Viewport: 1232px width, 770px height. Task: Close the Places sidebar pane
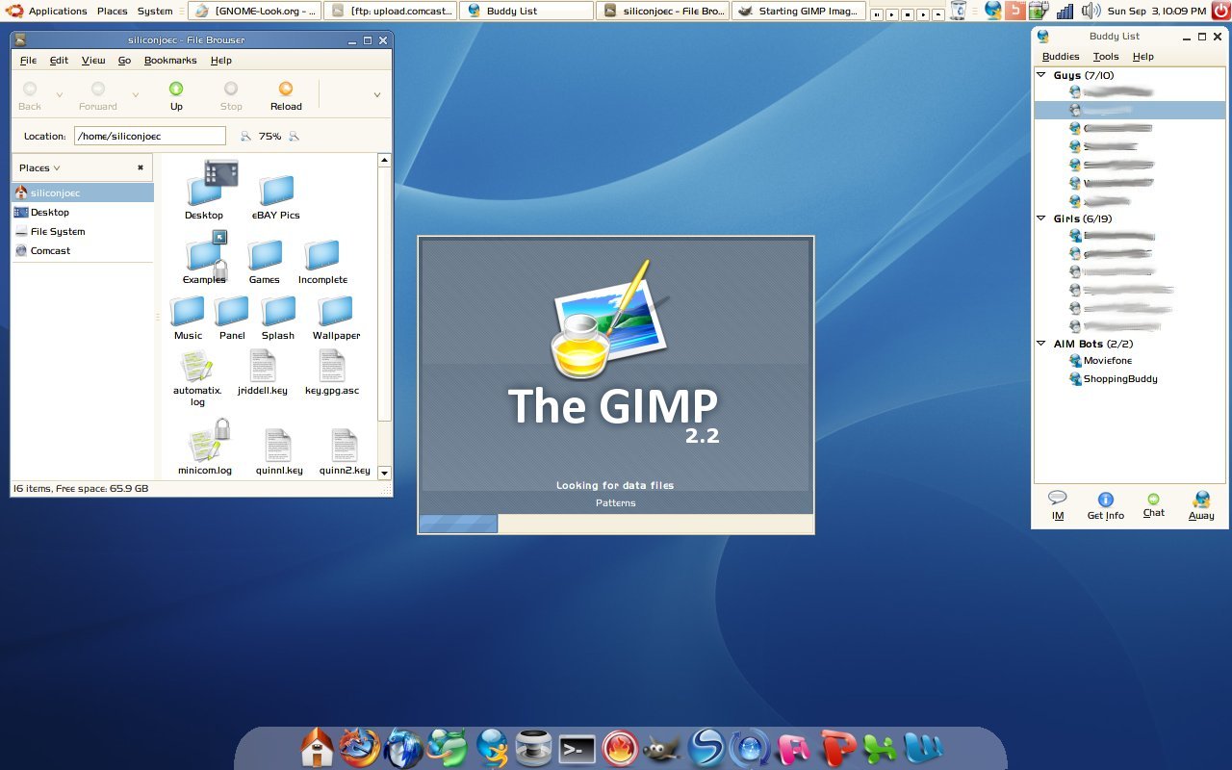141,167
